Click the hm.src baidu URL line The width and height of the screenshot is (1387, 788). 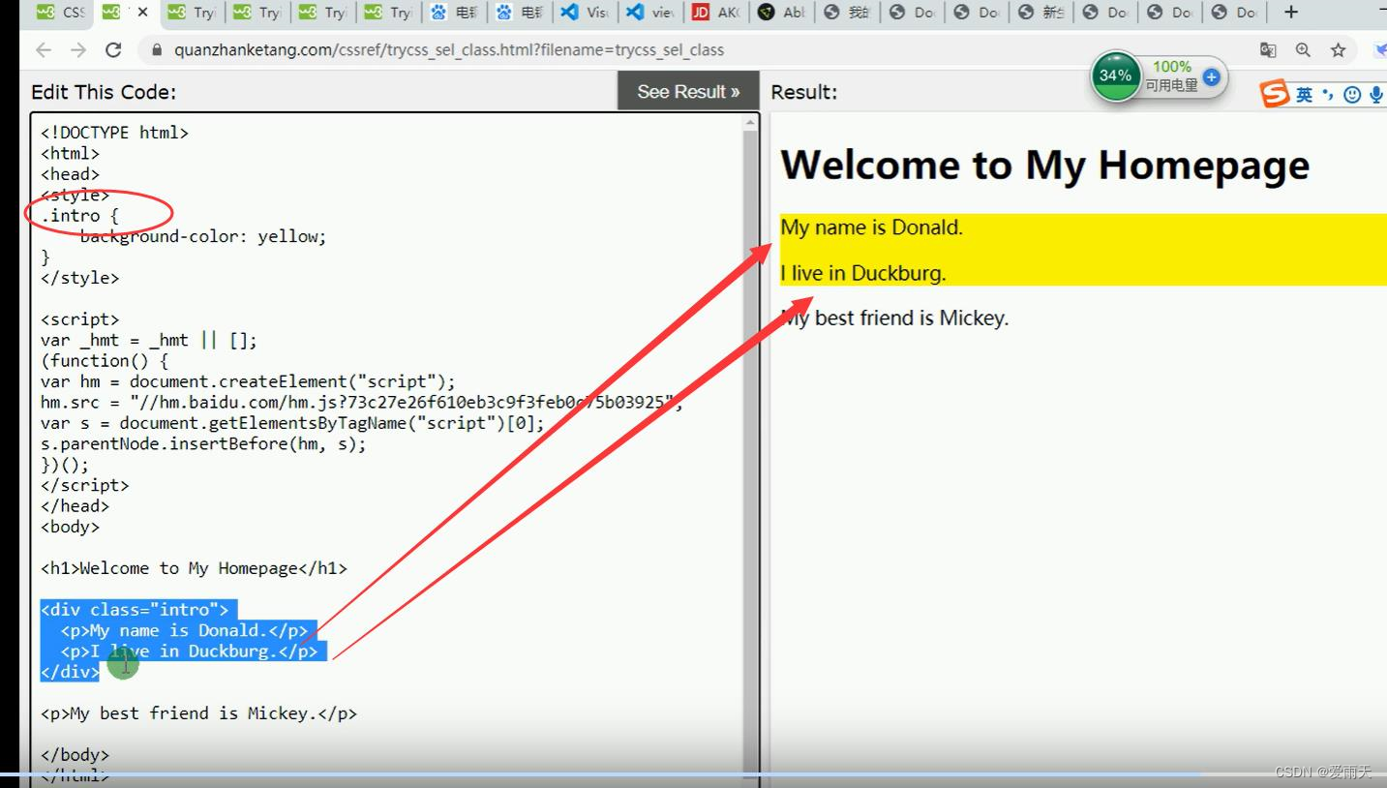point(362,402)
